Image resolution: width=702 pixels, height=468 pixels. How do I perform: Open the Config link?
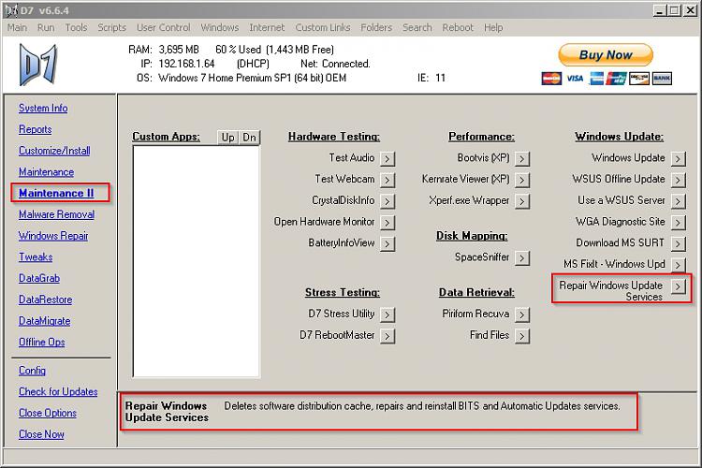(x=32, y=371)
